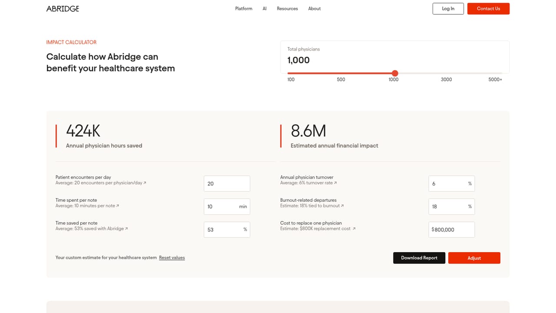The height and width of the screenshot is (313, 556).
Task: Focus the Time spent per note field
Action: click(227, 206)
